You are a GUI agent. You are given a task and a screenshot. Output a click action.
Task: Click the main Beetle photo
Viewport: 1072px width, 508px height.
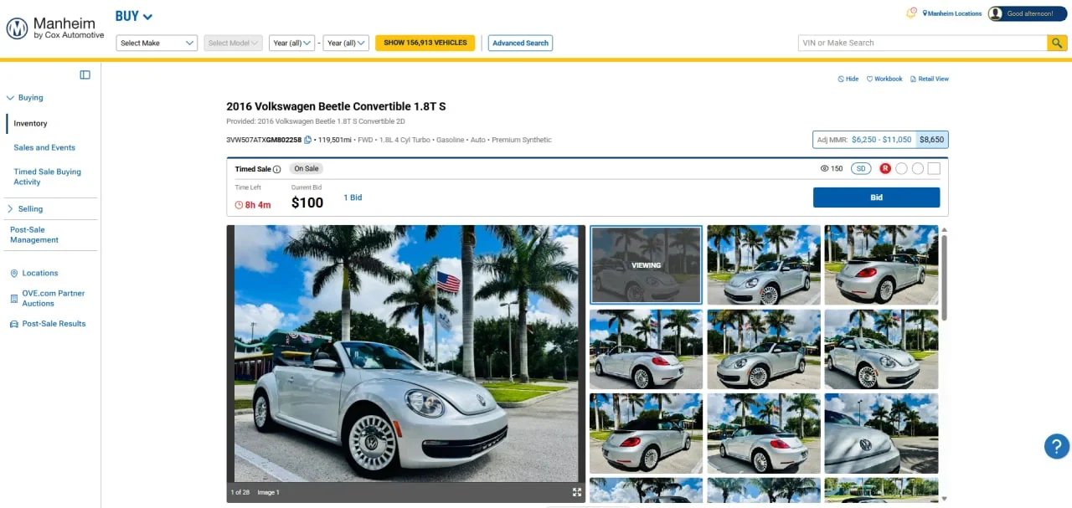tap(406, 353)
